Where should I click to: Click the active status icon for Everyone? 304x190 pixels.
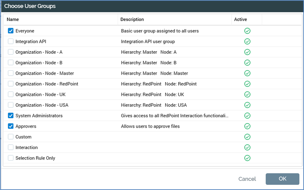coord(247,31)
